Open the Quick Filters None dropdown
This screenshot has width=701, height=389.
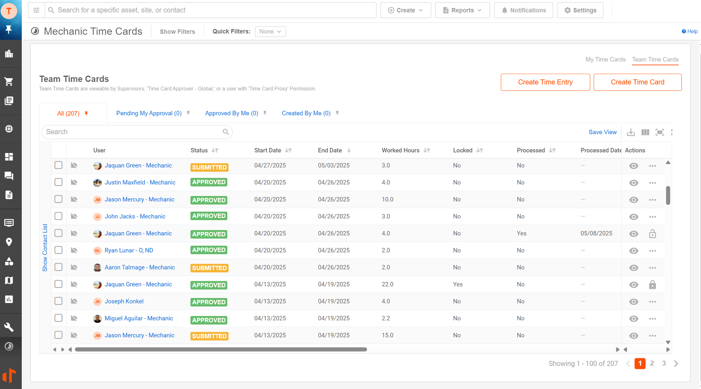click(x=270, y=32)
